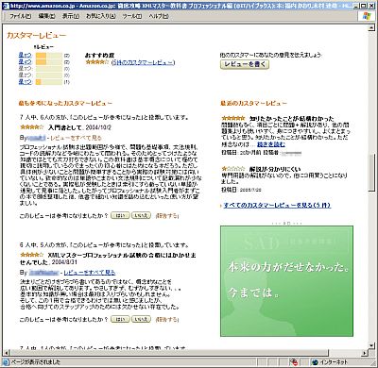Click the 4-star rating histogram bar
The width and height of the screenshot is (378, 368).
coord(49,62)
